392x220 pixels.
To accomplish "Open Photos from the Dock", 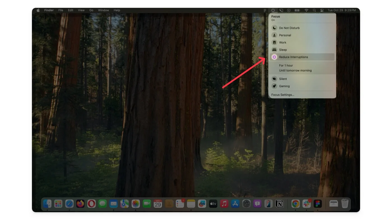I will click(136, 204).
